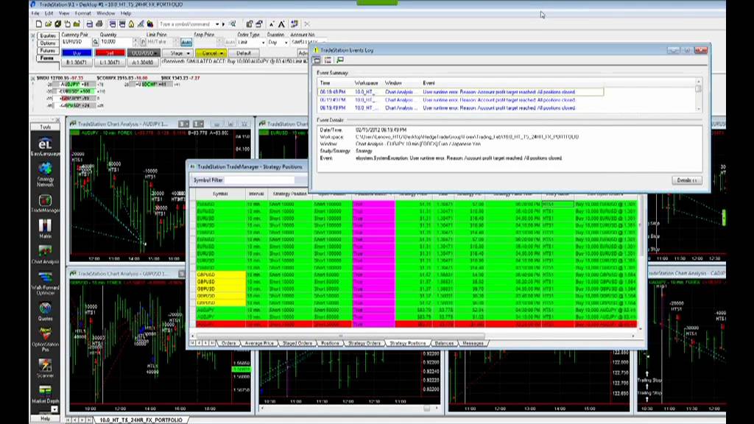This screenshot has width=754, height=424.
Task: Click the Help button below Tools sidebar
Action: (x=45, y=419)
